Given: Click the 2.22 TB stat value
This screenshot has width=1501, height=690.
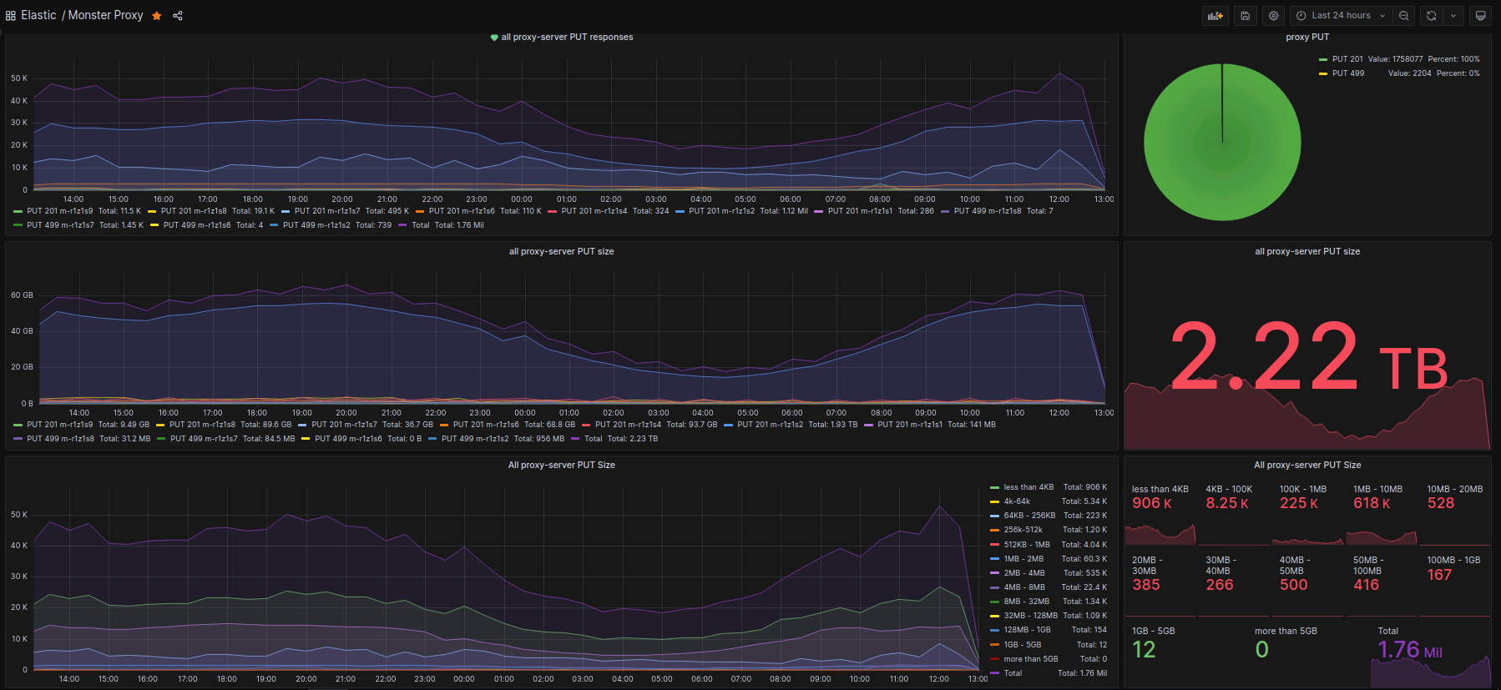Looking at the screenshot, I should pyautogui.click(x=1307, y=357).
